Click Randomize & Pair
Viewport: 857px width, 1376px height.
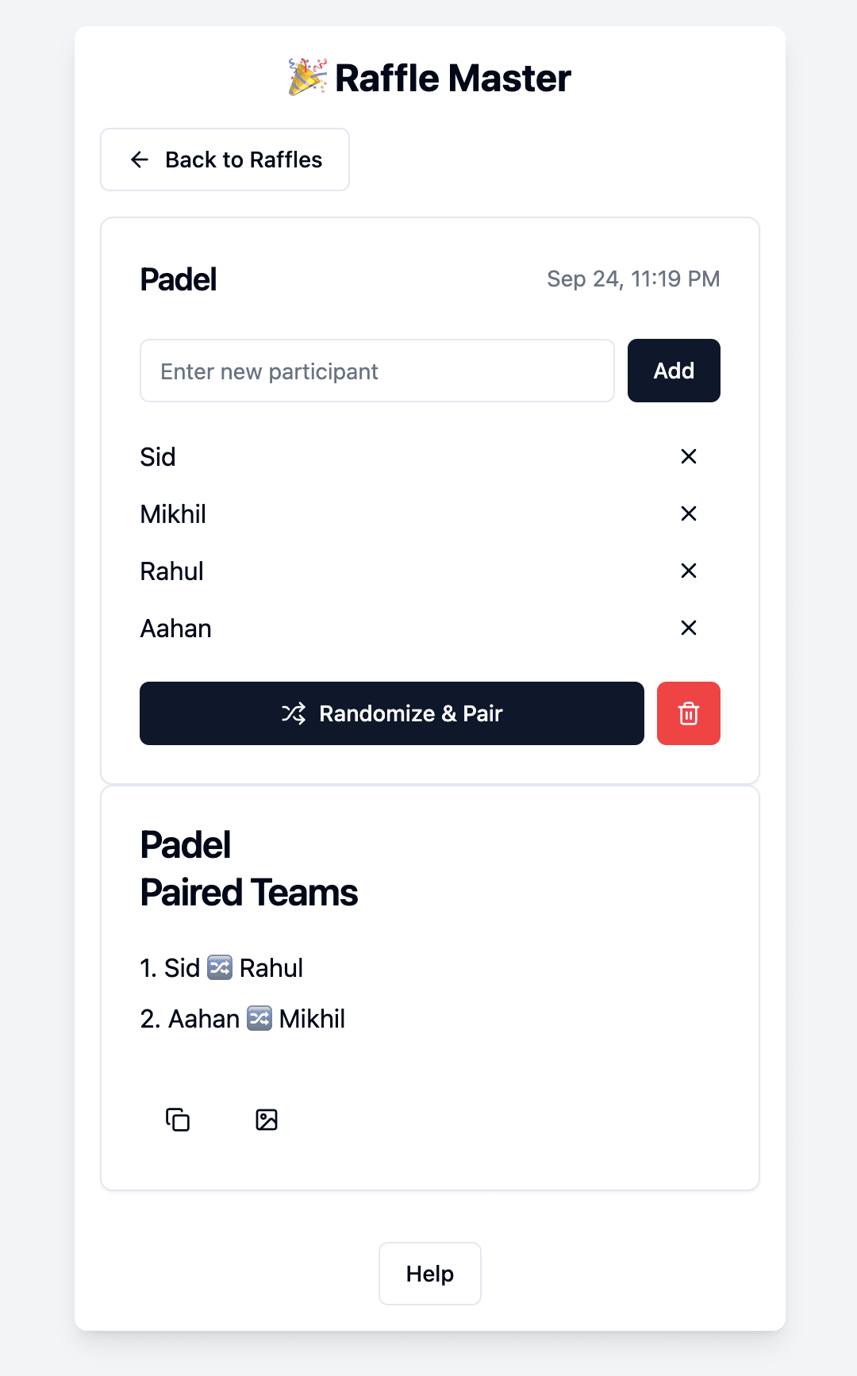(391, 713)
